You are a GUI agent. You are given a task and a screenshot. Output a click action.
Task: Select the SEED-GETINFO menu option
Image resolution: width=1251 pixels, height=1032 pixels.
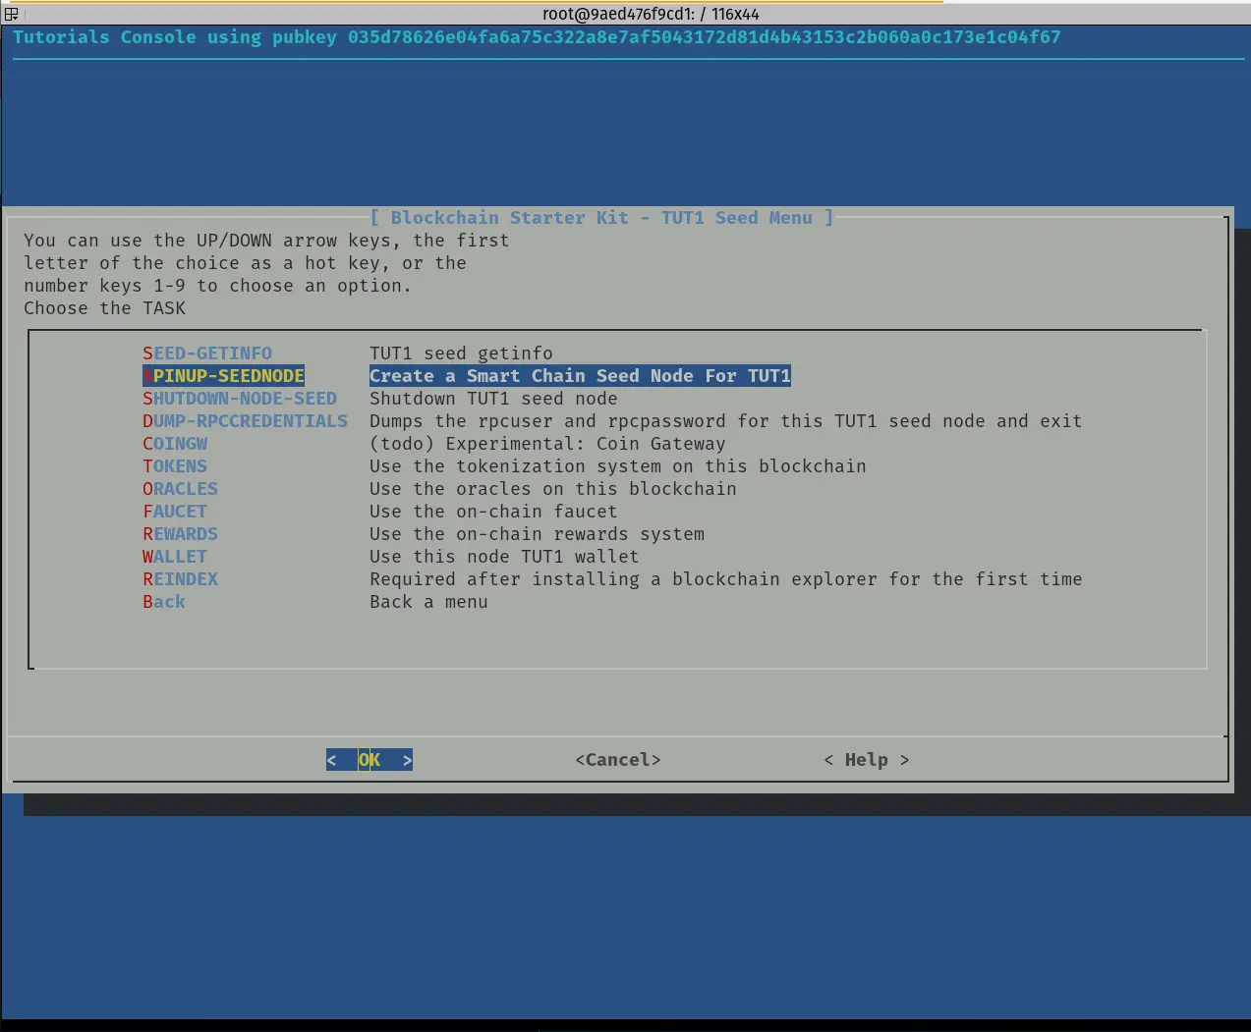(x=207, y=353)
